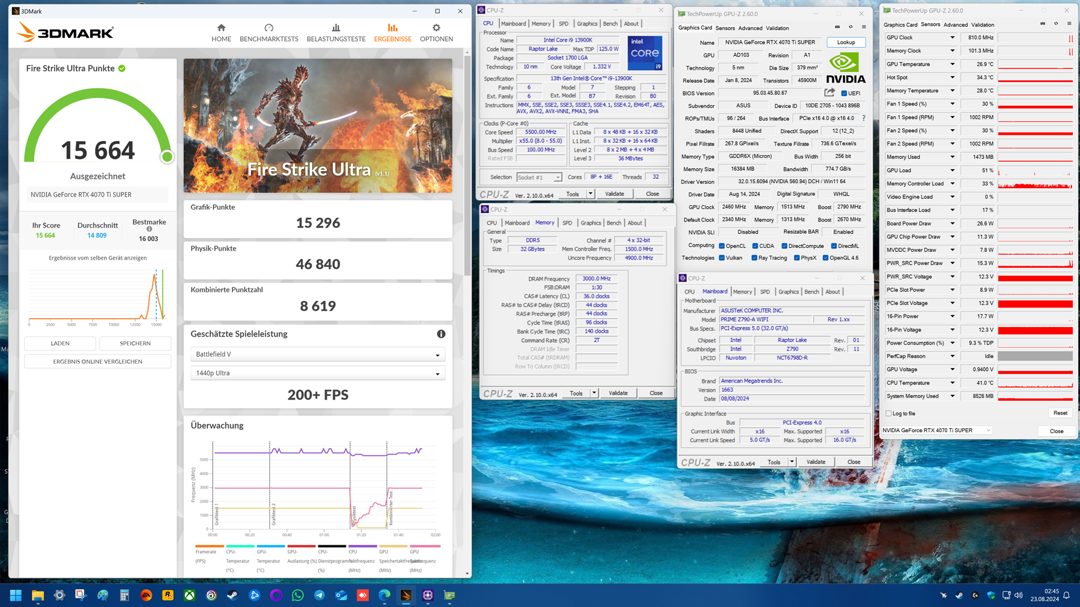Open the BENCHMARKTESTS gauge icon in 3DMark
The image size is (1080, 607).
coord(269,28)
